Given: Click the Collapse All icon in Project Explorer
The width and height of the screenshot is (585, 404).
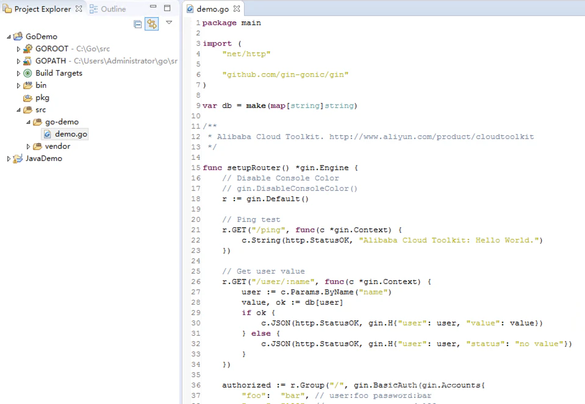Looking at the screenshot, I should 138,24.
